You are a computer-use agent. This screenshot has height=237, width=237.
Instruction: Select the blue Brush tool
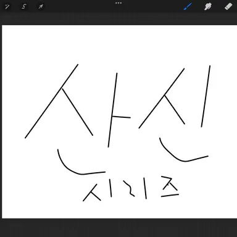click(188, 7)
